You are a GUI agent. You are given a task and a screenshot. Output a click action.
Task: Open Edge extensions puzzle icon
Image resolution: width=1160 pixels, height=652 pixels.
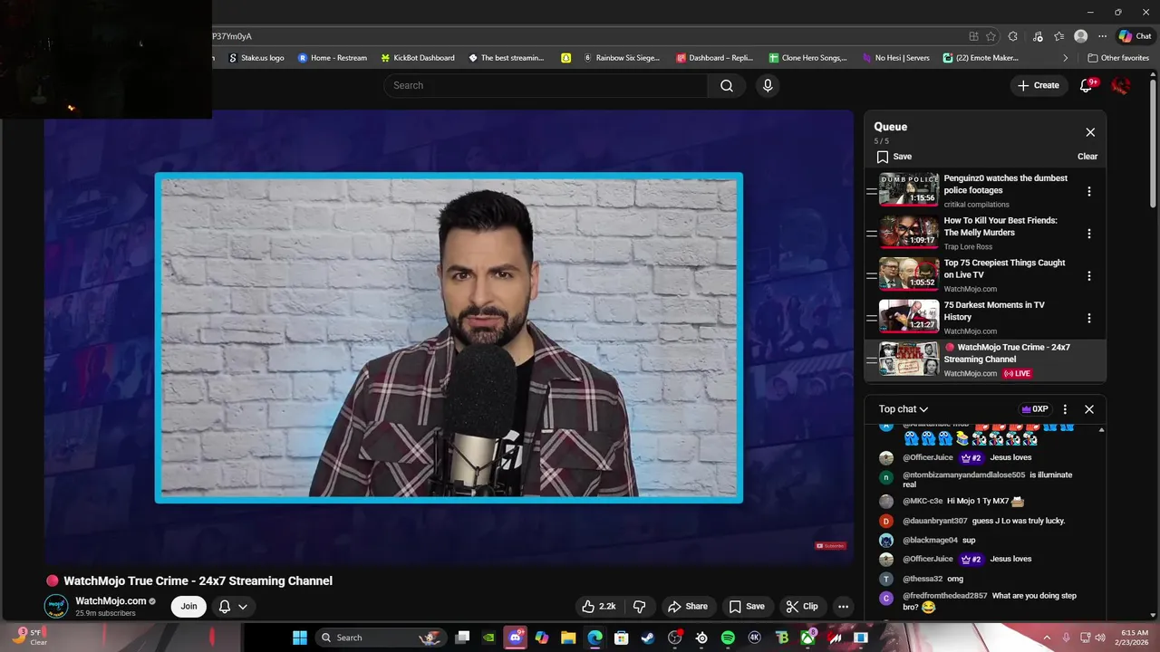[x=1013, y=36]
